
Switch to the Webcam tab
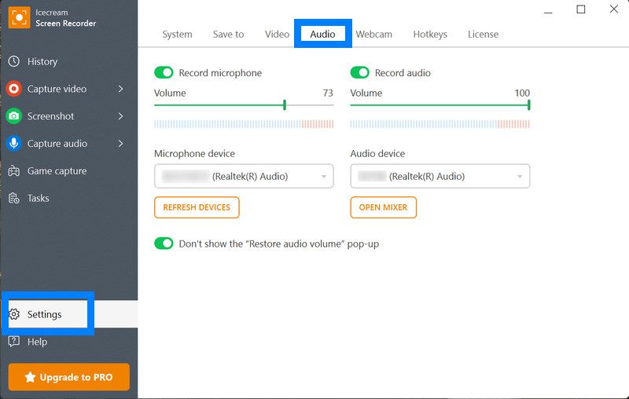373,35
